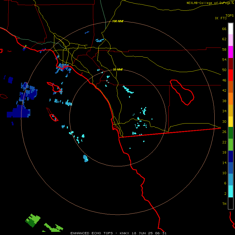This screenshot has height=235, width=235.
Task: Click the legend value '26'
Action: (224, 132)
